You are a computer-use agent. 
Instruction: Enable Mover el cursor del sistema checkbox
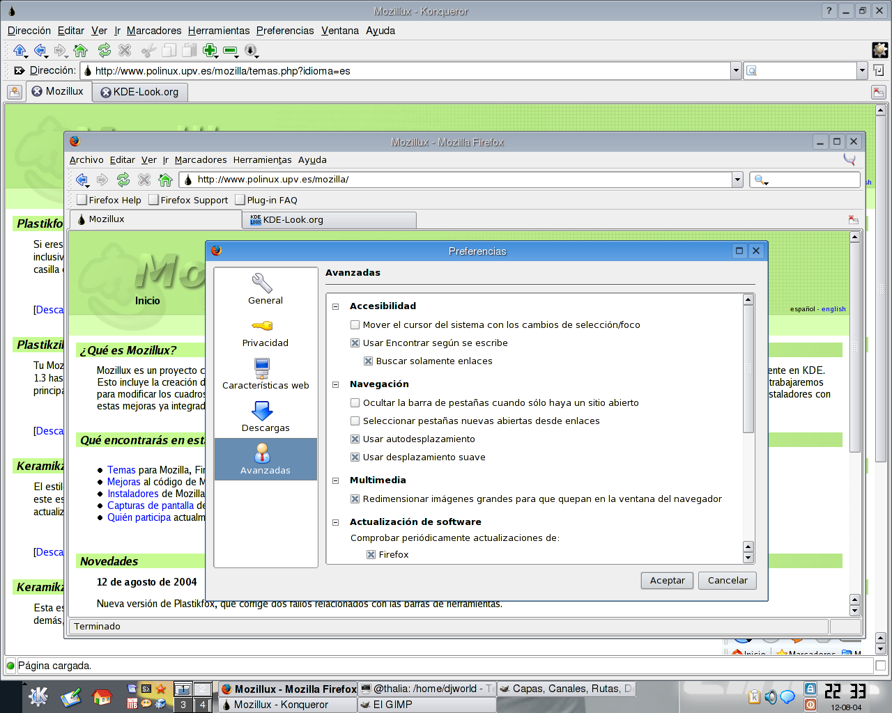355,324
